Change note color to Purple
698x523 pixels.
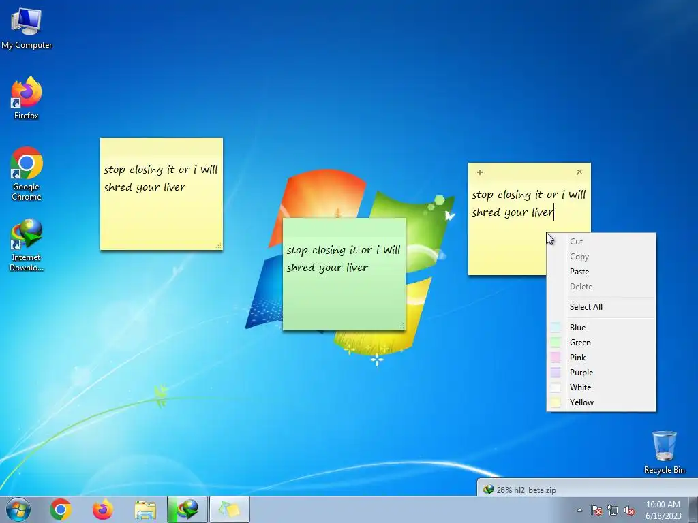601,373
